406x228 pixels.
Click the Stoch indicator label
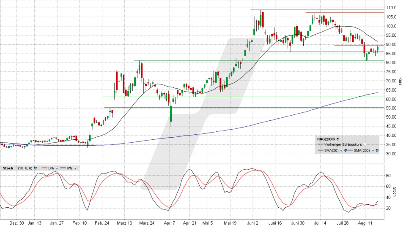tap(8, 168)
